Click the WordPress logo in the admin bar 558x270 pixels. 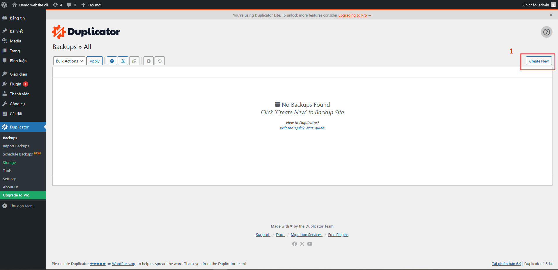(x=5, y=5)
